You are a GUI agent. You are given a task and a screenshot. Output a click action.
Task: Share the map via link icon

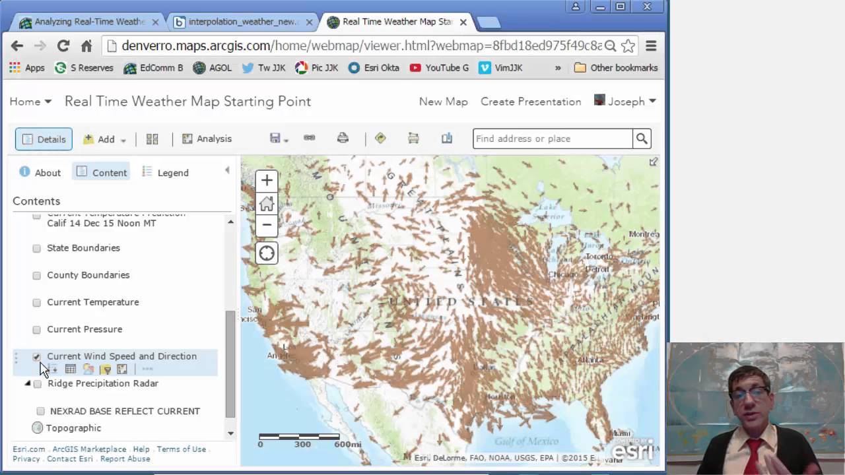[x=309, y=138]
